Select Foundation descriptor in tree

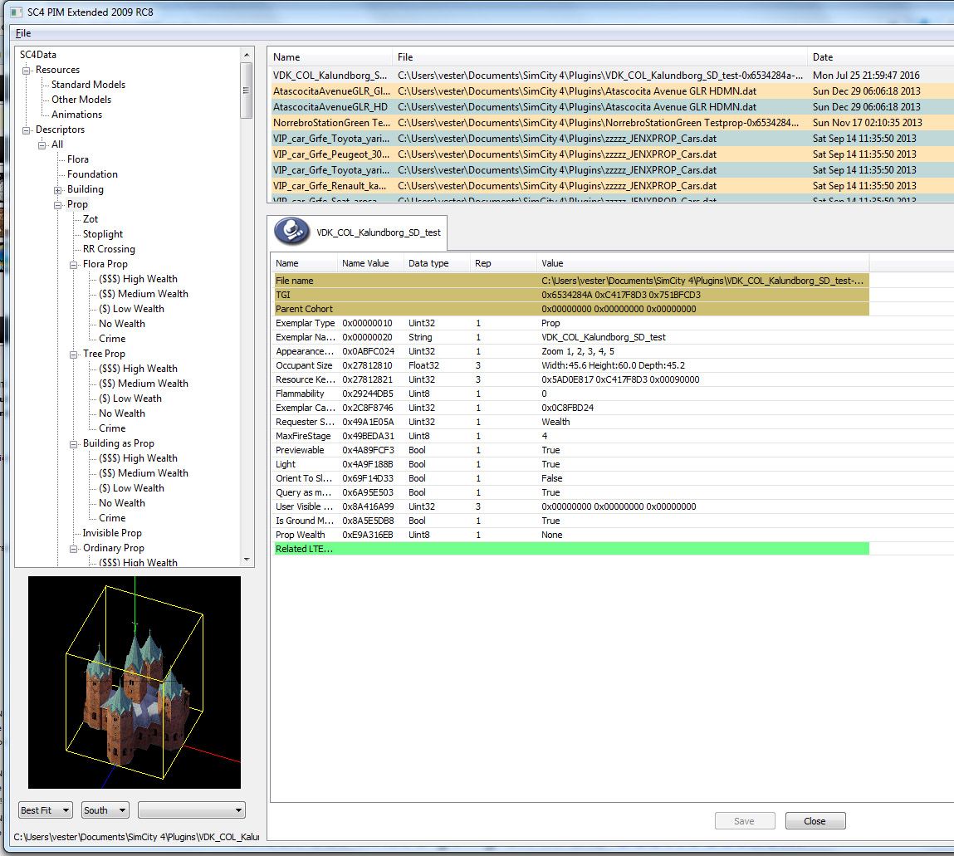click(92, 174)
